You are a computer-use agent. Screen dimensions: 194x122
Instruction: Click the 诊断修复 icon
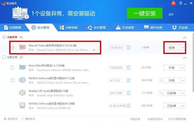tap(62, 27)
